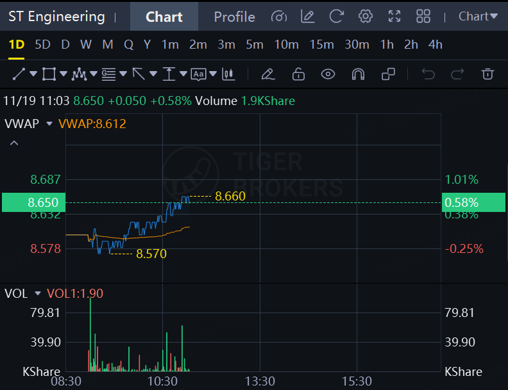Select the M monthly timeframe
Viewport: 508px width, 390px height.
(108, 45)
